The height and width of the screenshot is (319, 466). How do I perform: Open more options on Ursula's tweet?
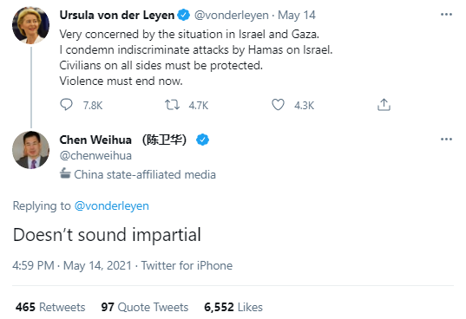[446, 14]
